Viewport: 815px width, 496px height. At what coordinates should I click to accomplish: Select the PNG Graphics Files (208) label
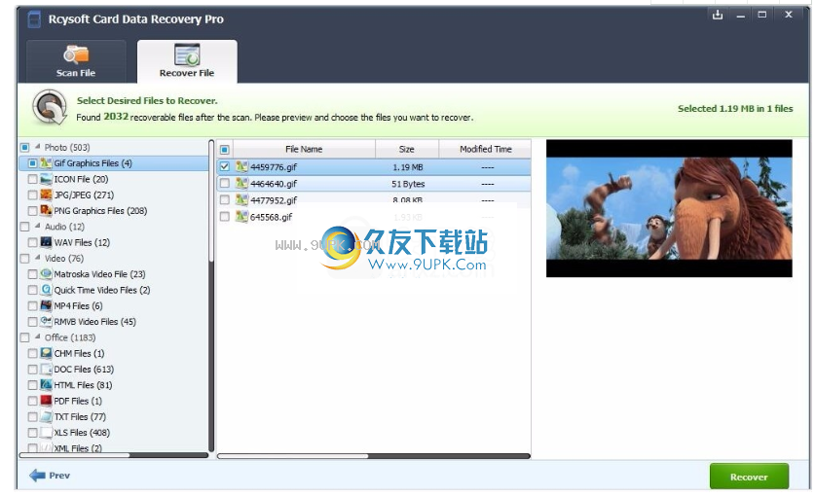pyautogui.click(x=101, y=211)
